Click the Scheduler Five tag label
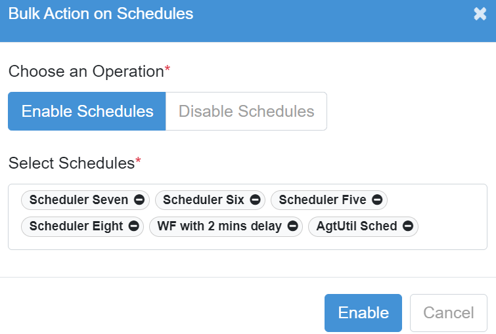 coord(323,199)
